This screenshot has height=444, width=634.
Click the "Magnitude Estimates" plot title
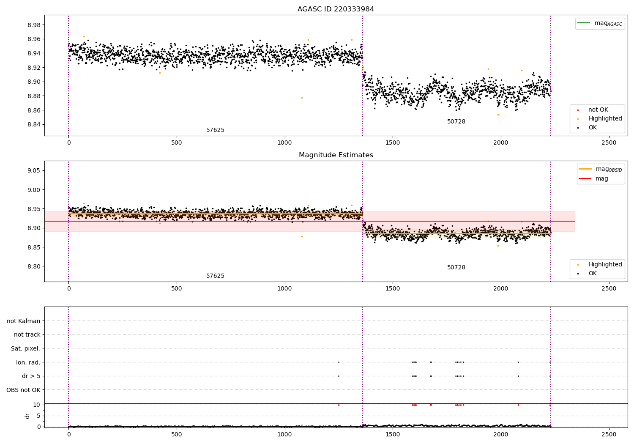336,155
